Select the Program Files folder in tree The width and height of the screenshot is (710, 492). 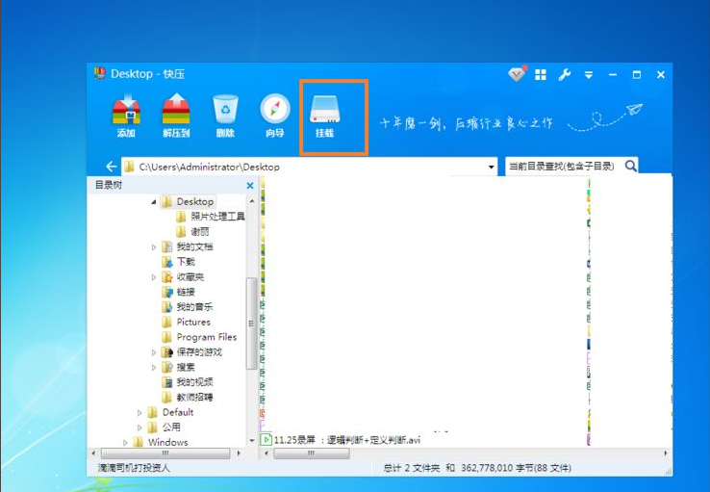[x=206, y=337]
